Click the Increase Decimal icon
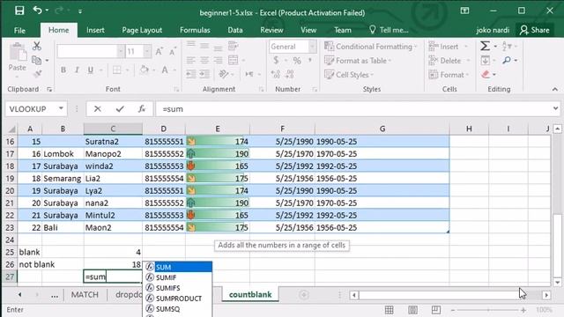 pos(276,74)
